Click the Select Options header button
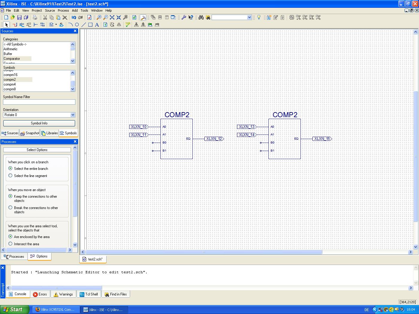The width and height of the screenshot is (419, 314). click(37, 150)
